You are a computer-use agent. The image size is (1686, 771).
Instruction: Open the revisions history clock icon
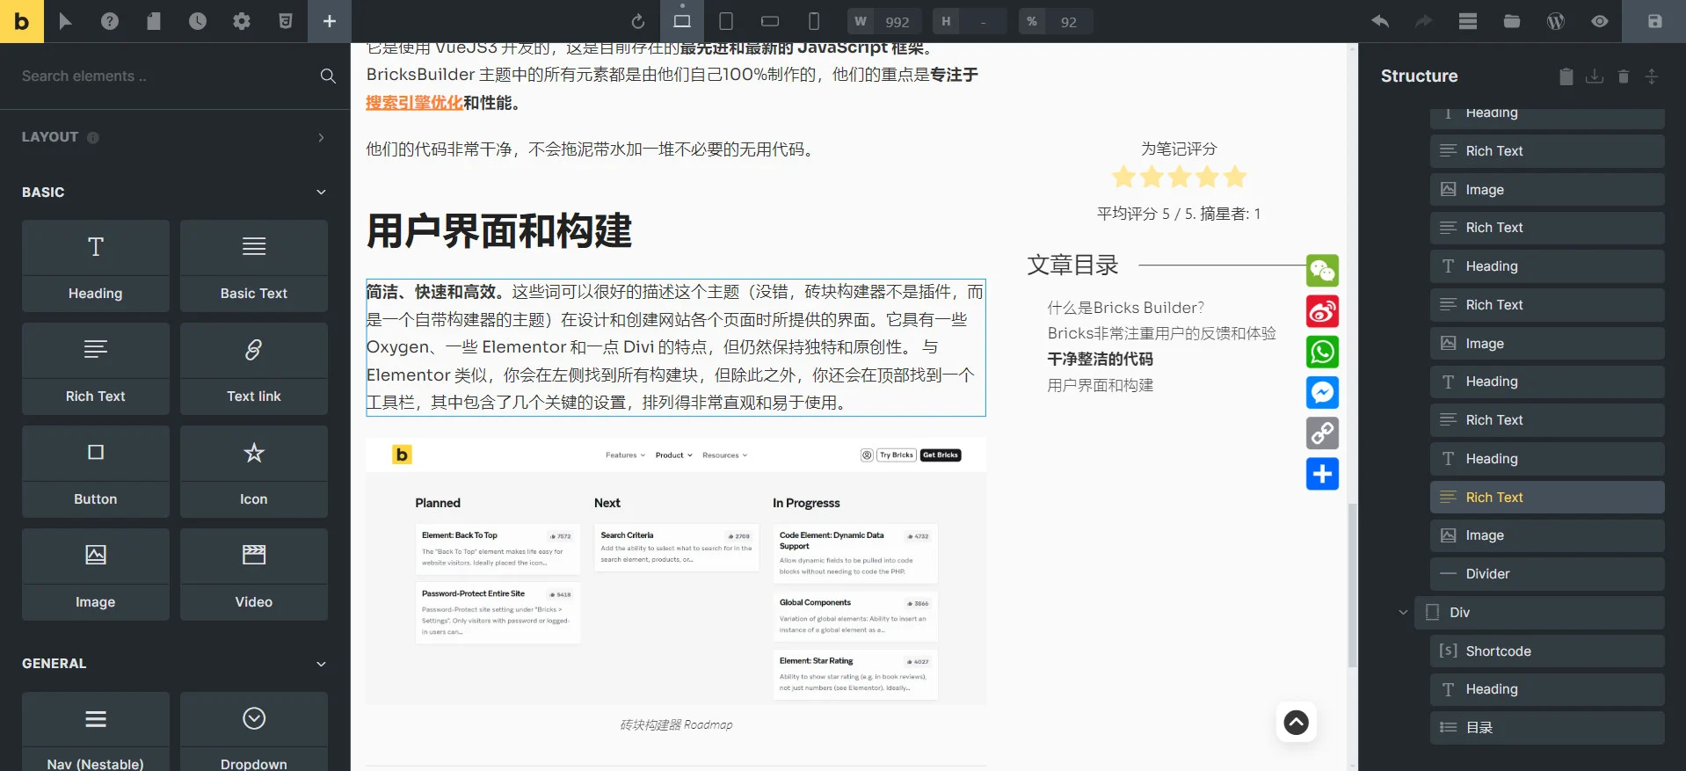coord(198,21)
